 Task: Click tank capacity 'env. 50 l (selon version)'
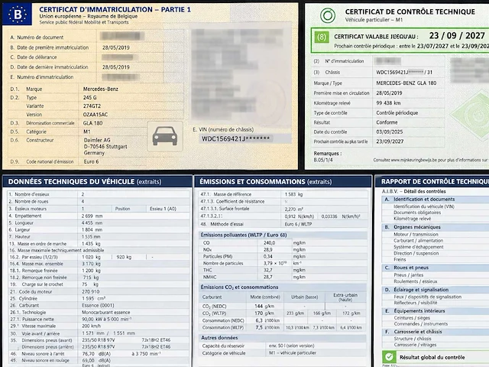(292, 346)
